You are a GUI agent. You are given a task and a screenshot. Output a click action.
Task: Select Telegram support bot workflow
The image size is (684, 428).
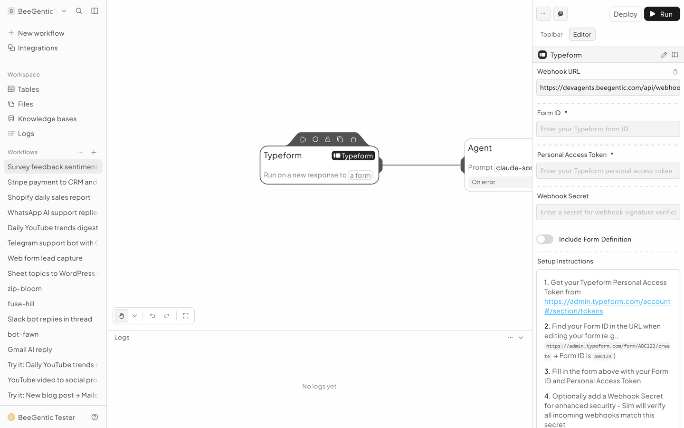(x=53, y=243)
